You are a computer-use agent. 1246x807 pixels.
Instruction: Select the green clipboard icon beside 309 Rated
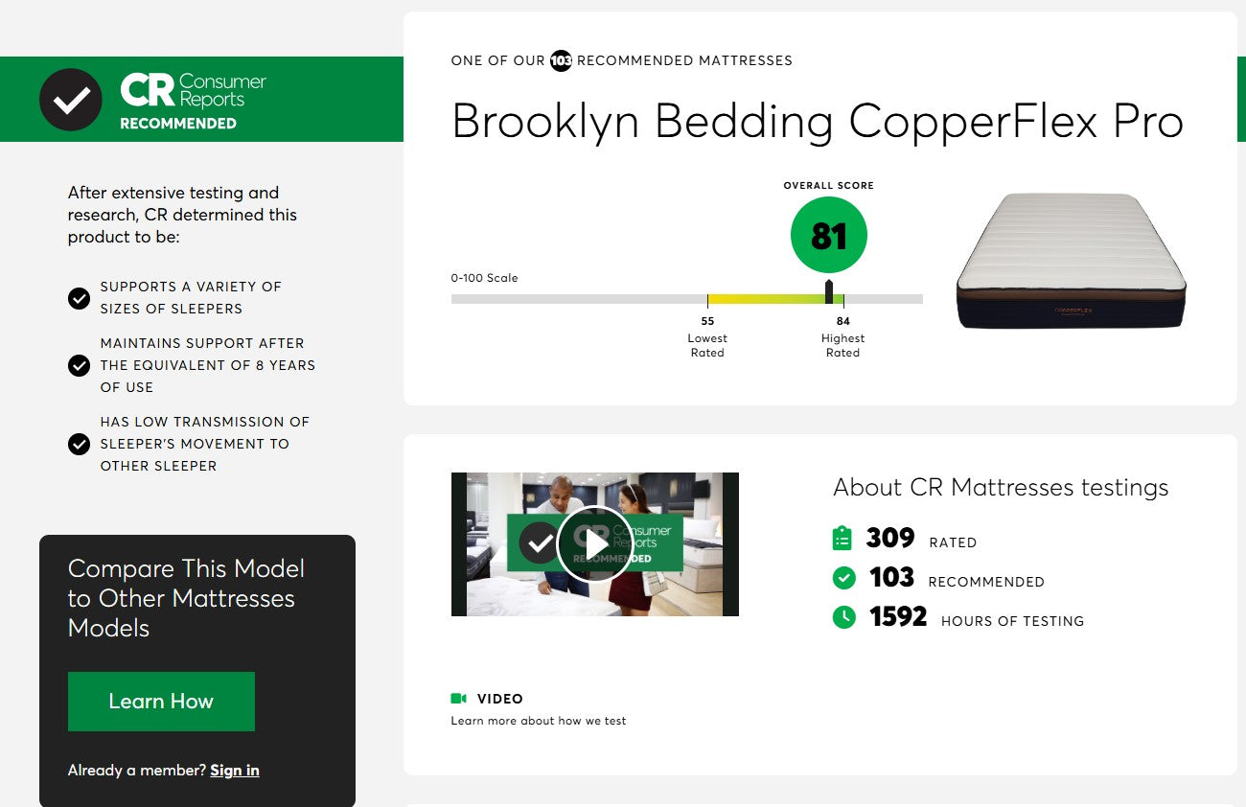[843, 538]
